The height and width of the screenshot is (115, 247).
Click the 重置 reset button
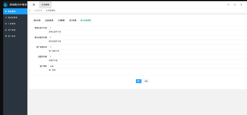click(146, 81)
